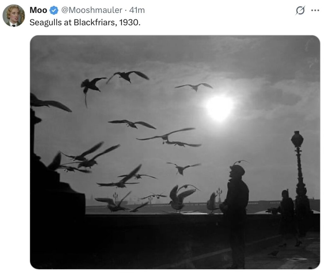Click the child figure beside the lamp post

(286, 215)
